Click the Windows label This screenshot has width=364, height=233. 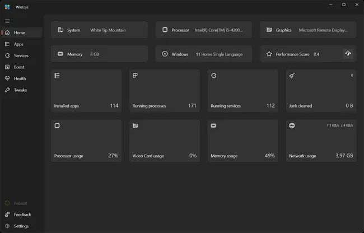180,54
